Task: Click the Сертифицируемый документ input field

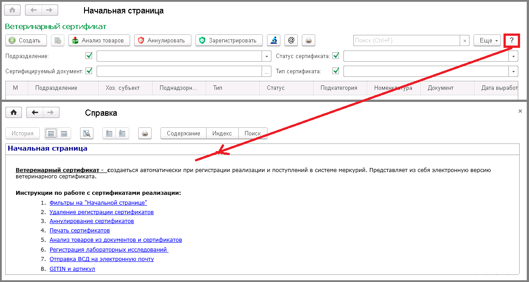Action: pyautogui.click(x=179, y=72)
